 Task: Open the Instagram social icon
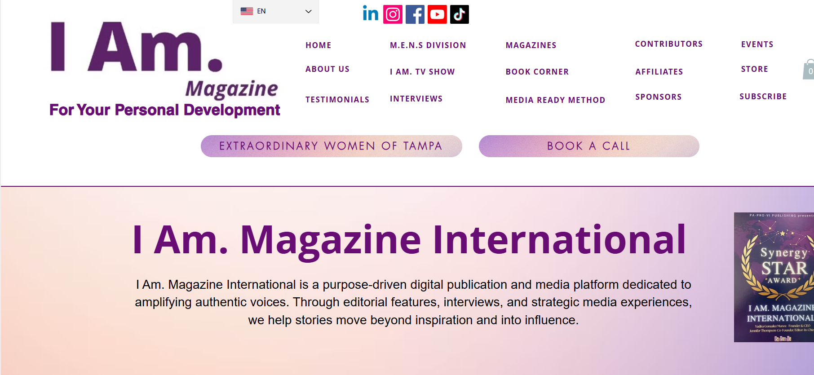coord(393,14)
